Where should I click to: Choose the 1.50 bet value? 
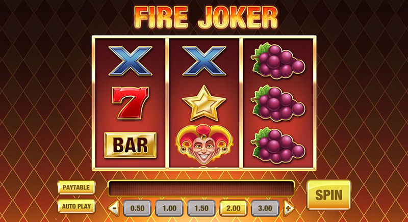coord(201,208)
